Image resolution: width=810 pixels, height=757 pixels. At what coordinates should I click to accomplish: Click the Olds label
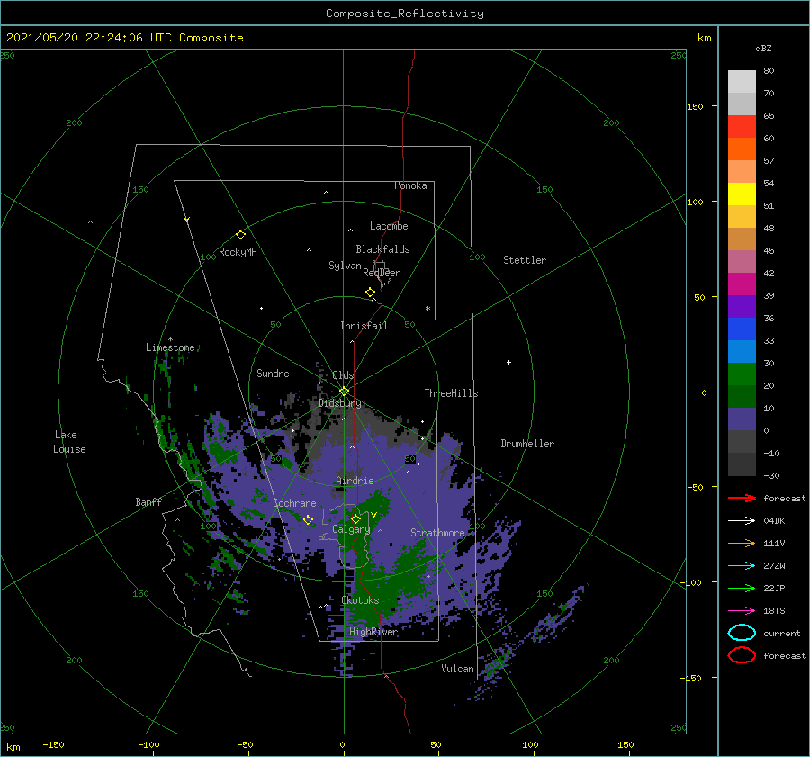point(343,375)
